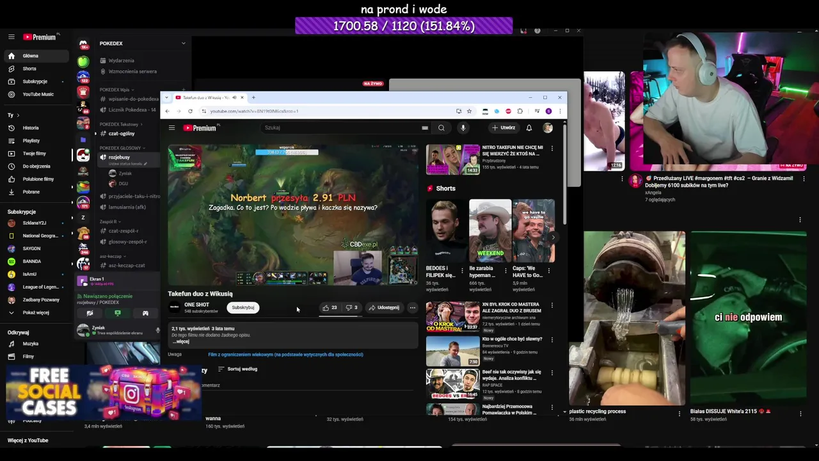Reload the page with the browser refresh icon
819x461 pixels.
190,111
